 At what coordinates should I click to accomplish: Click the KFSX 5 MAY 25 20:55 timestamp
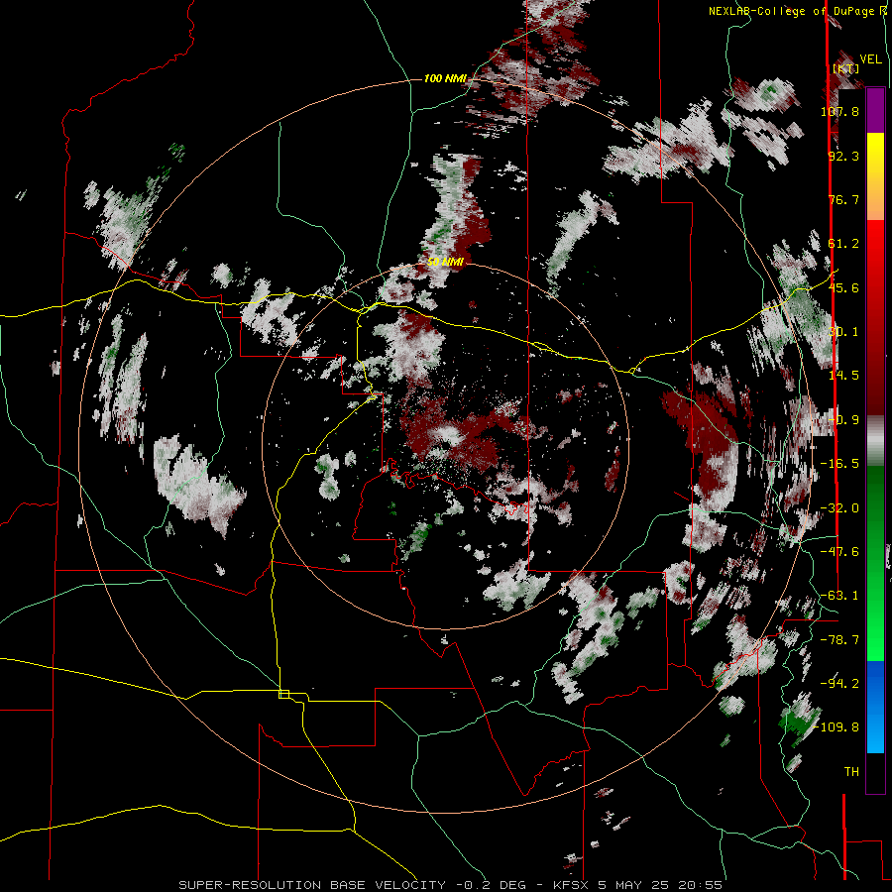tap(637, 885)
